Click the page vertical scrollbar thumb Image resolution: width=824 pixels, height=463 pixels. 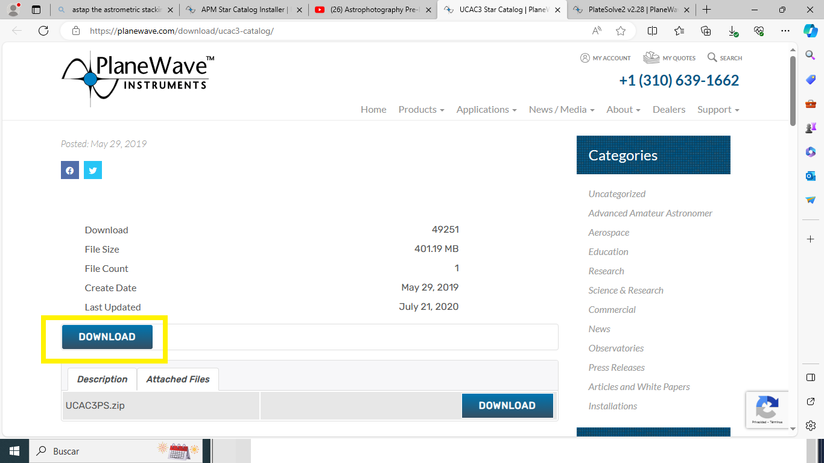[793, 91]
